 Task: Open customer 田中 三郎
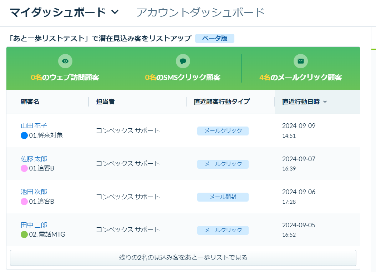[34, 225]
